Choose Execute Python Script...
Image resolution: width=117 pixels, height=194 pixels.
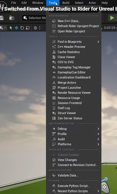click(74, 186)
